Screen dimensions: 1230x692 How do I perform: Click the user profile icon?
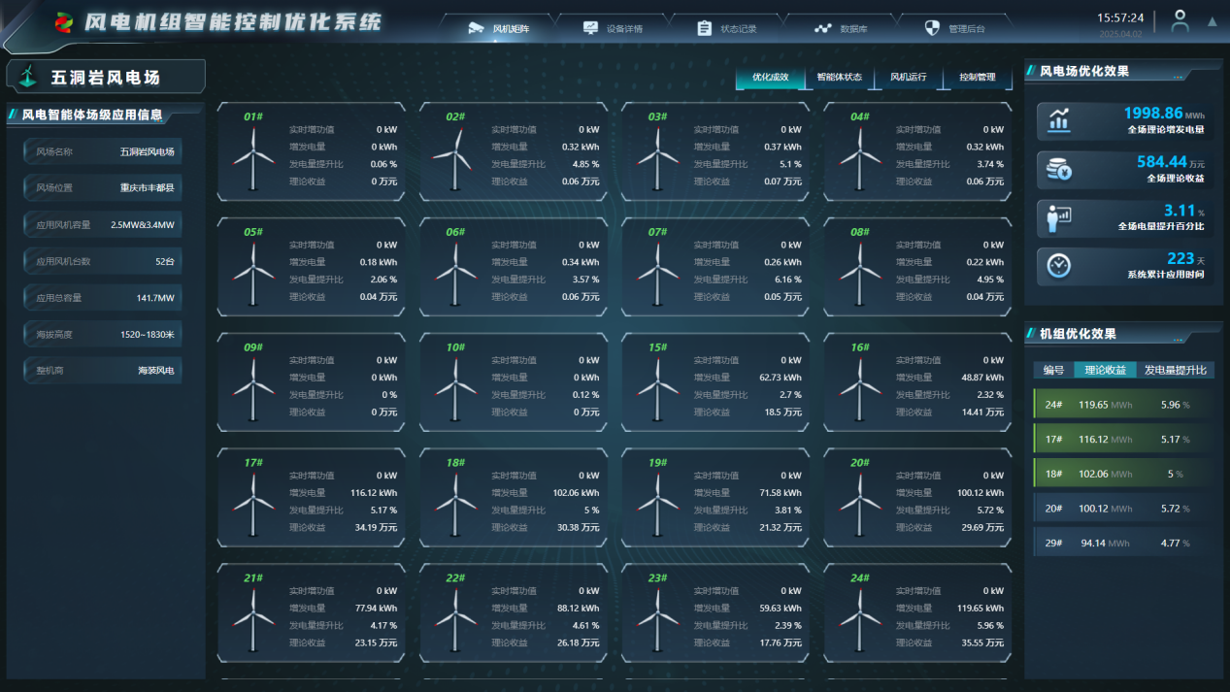(x=1180, y=21)
